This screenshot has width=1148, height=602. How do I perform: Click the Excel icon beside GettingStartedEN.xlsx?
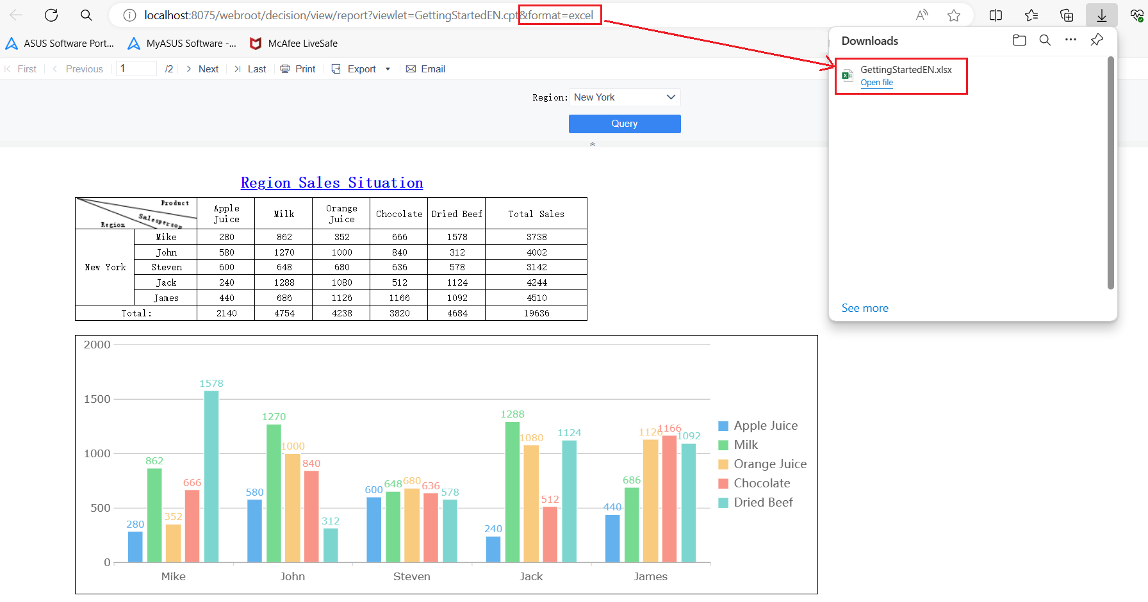(847, 75)
